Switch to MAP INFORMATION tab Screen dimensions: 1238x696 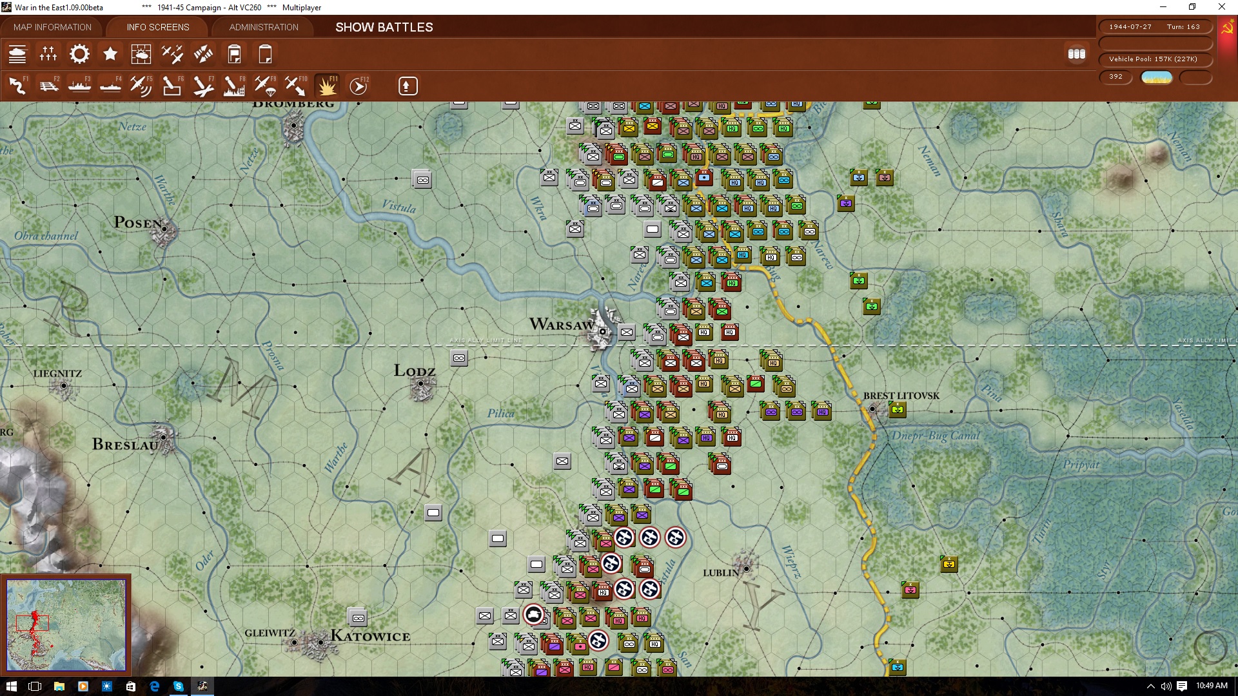pos(52,27)
